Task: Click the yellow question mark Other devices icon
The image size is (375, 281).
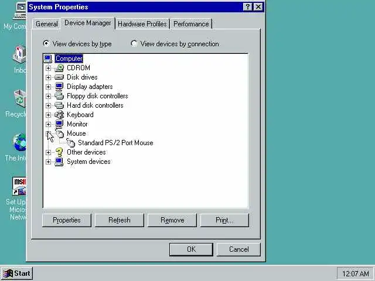Action: [59, 152]
